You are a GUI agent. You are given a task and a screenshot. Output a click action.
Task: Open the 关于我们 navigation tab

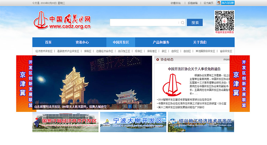200,42
